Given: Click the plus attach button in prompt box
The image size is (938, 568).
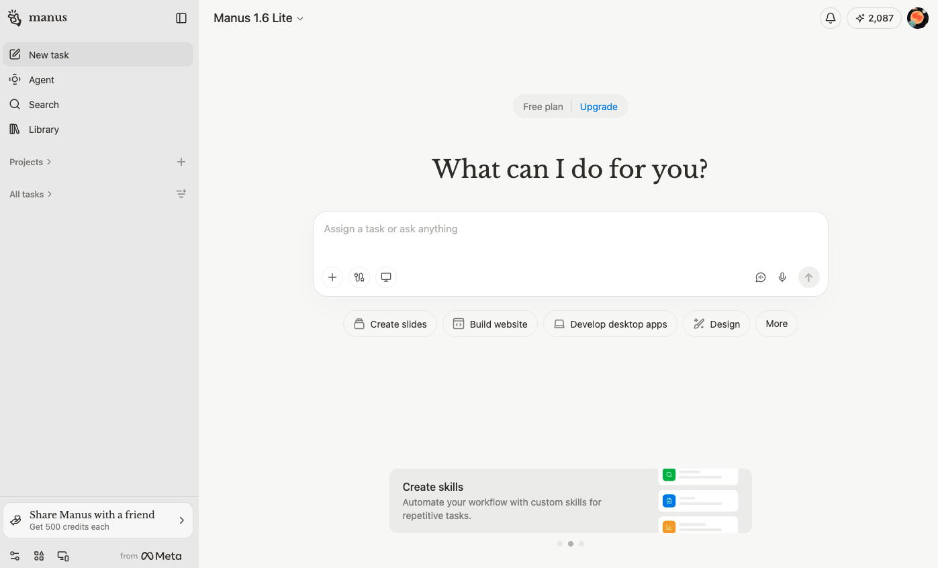Looking at the screenshot, I should pyautogui.click(x=332, y=277).
